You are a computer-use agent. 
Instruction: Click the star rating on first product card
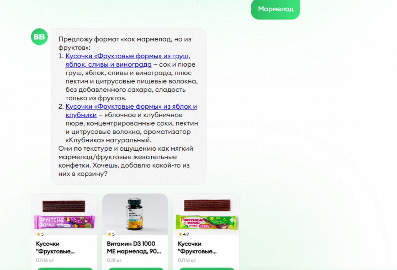point(40,234)
